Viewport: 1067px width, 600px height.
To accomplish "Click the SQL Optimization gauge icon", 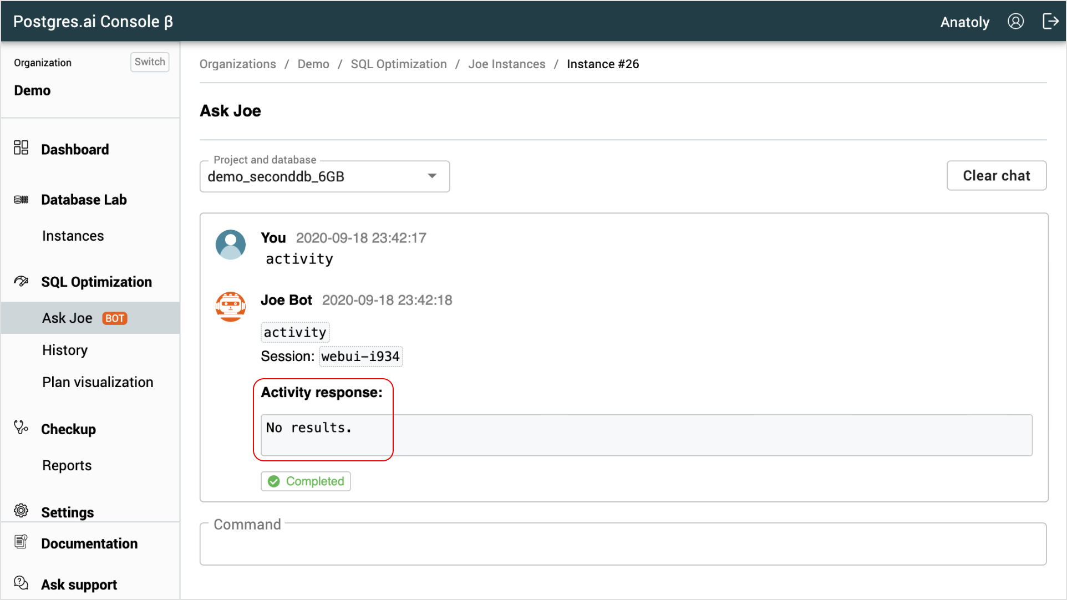I will click(21, 281).
